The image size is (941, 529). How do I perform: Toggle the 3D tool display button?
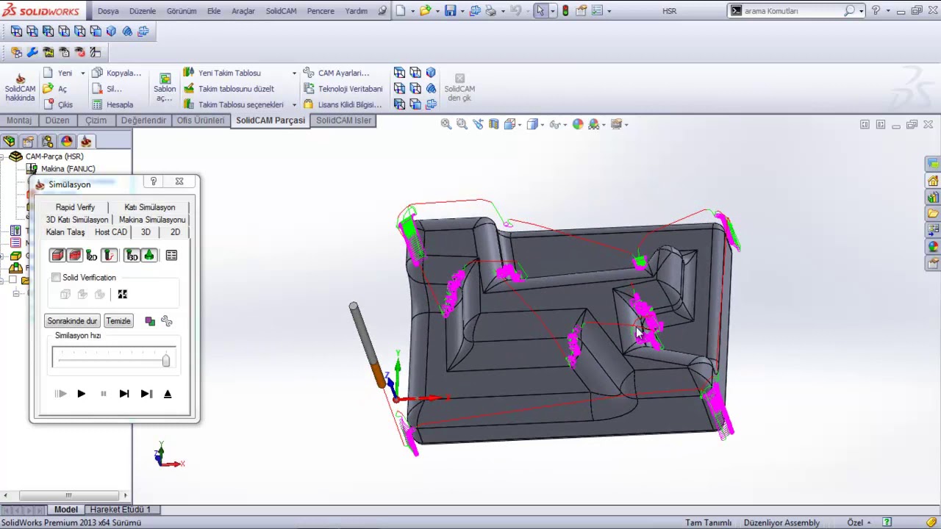click(x=132, y=255)
